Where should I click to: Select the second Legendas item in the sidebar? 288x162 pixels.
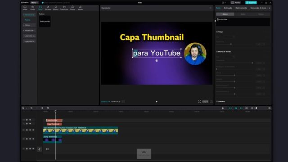pyautogui.click(x=29, y=41)
